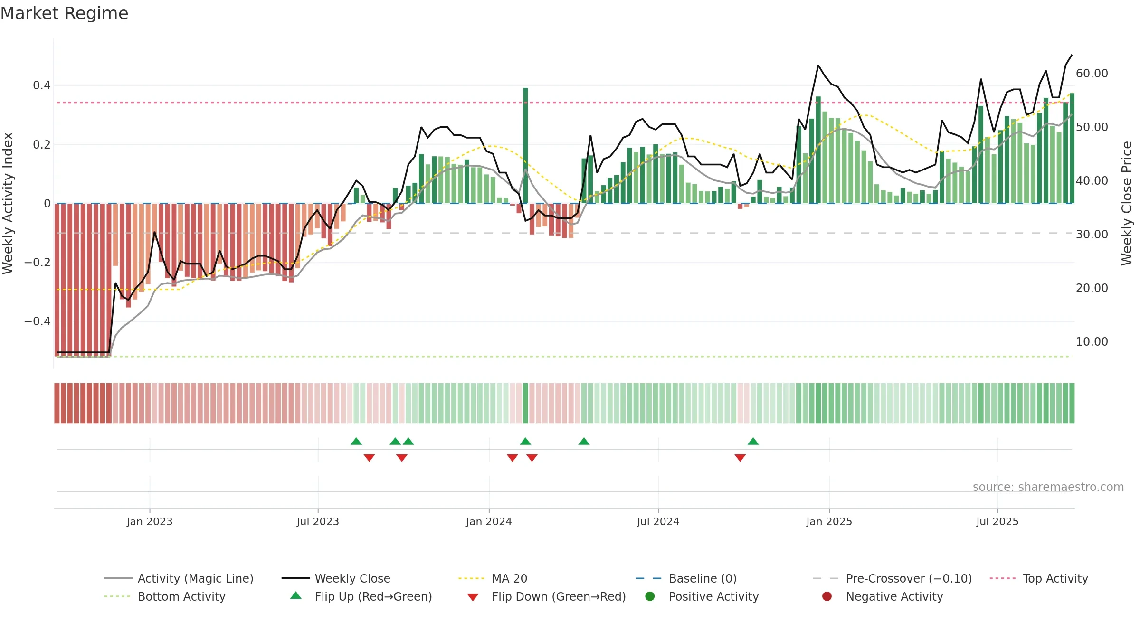This screenshot has height=641, width=1140.
Task: Toggle the Weekly Close legend entry
Action: 336,578
